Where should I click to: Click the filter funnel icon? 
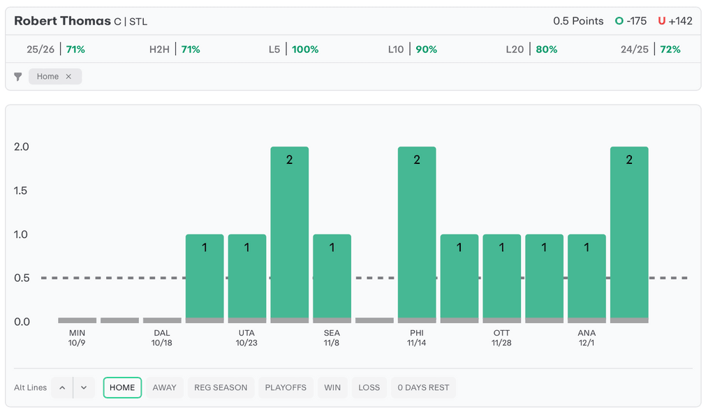(x=18, y=77)
